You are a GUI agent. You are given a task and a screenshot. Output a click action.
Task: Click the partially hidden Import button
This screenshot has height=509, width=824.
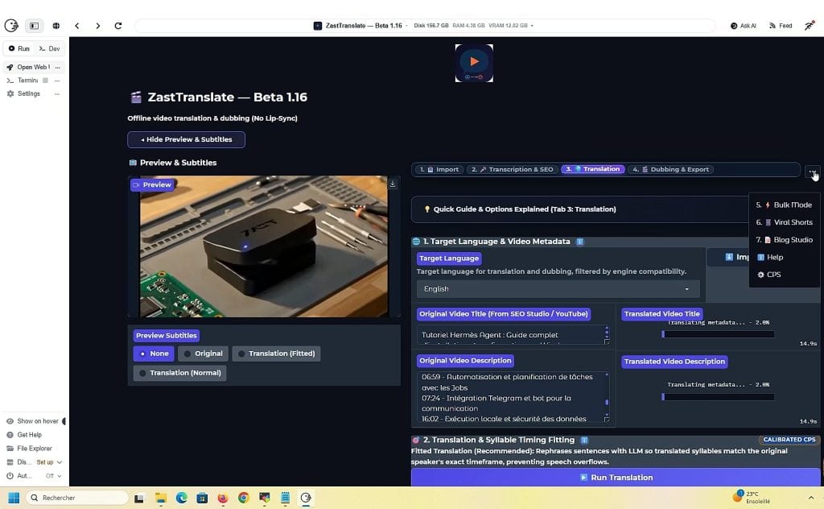(x=727, y=257)
